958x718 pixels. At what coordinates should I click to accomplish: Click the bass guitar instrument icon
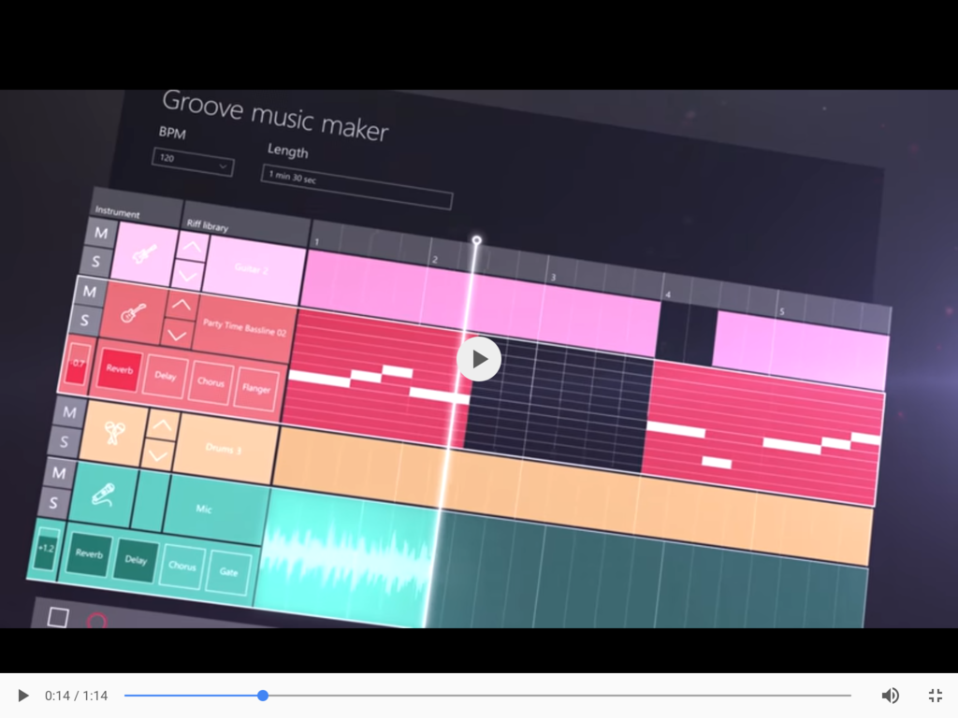pyautogui.click(x=133, y=314)
